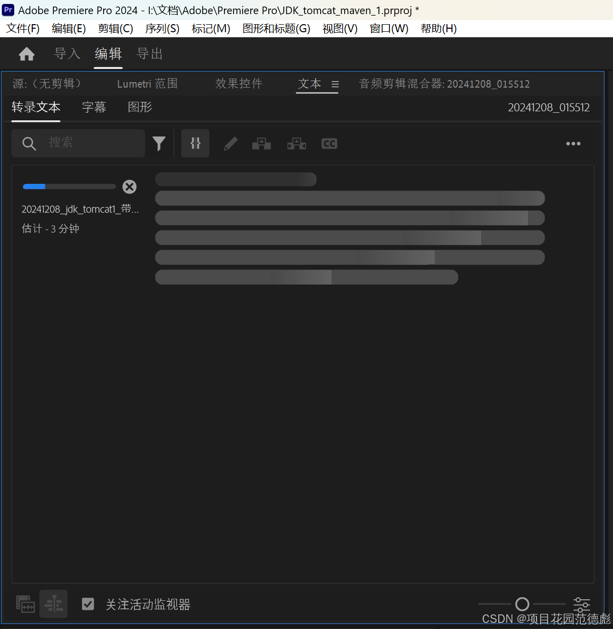Switch to the 编辑 workspace
Viewport: 613px width, 629px height.
tap(108, 54)
